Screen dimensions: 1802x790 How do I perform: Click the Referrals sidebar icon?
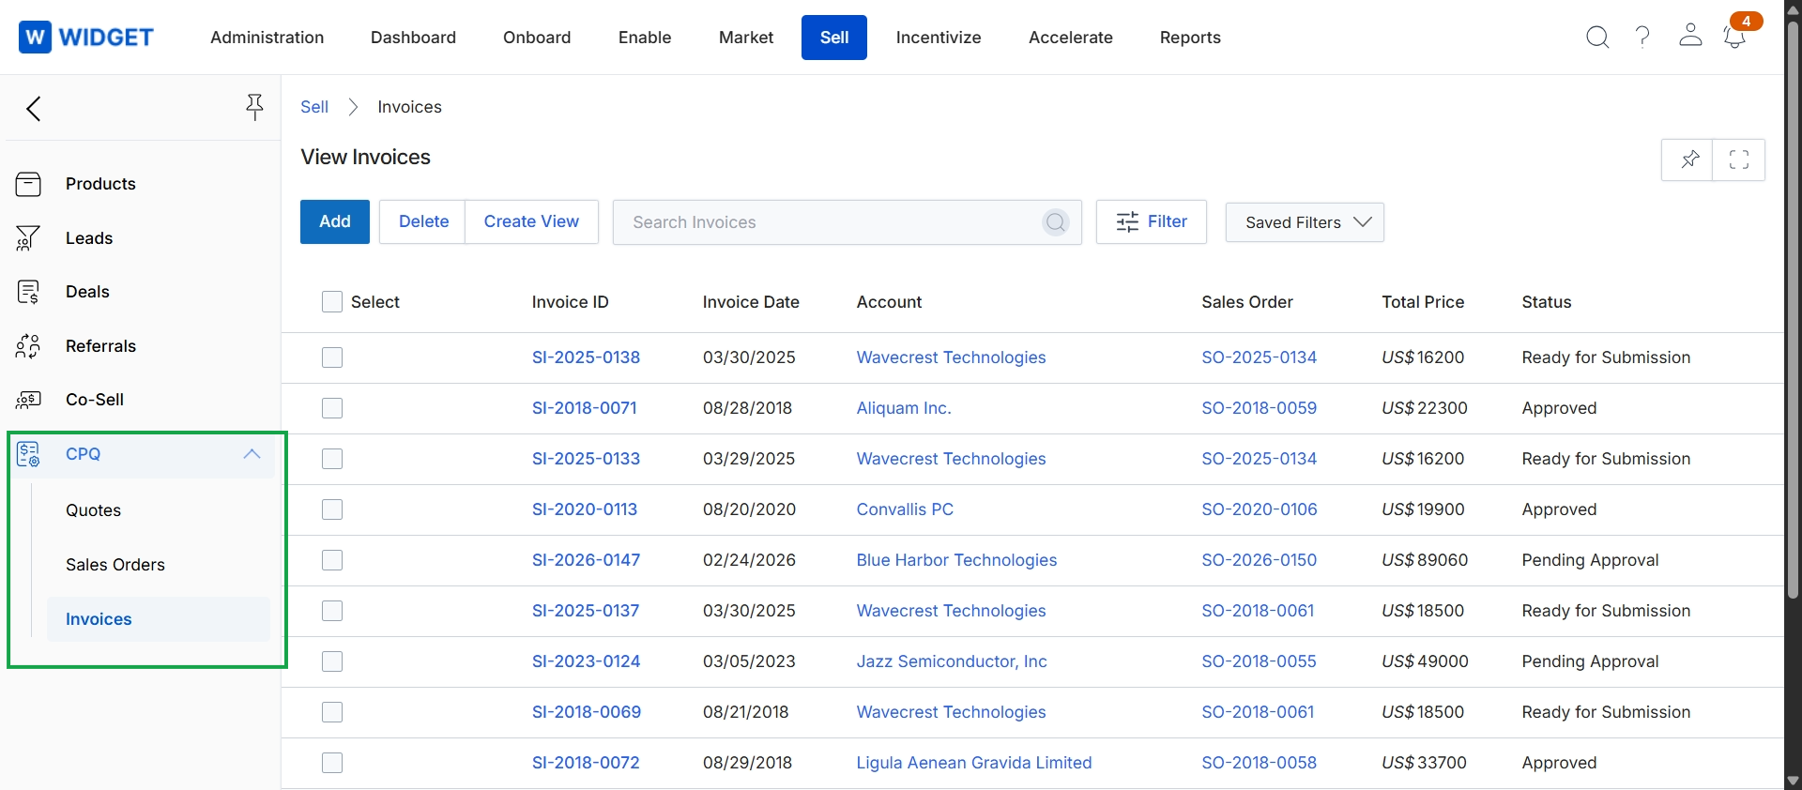pos(28,346)
